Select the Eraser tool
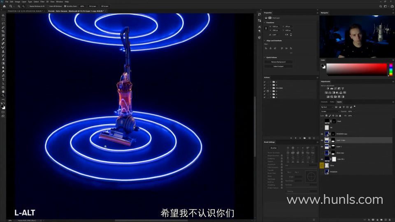The width and height of the screenshot is (395, 222). [x=3, y=60]
